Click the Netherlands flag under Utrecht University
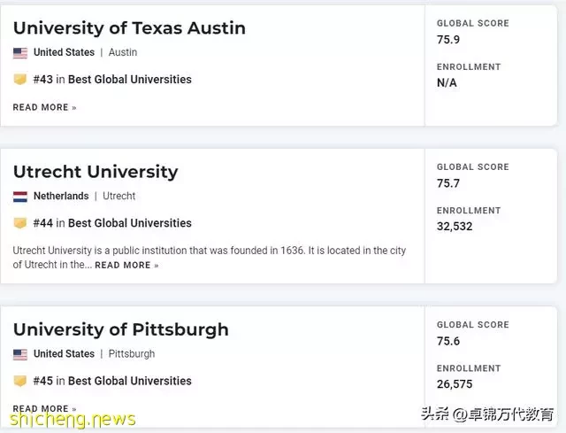This screenshot has height=433, width=566. click(x=20, y=197)
